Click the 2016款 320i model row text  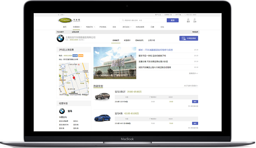point(121,102)
